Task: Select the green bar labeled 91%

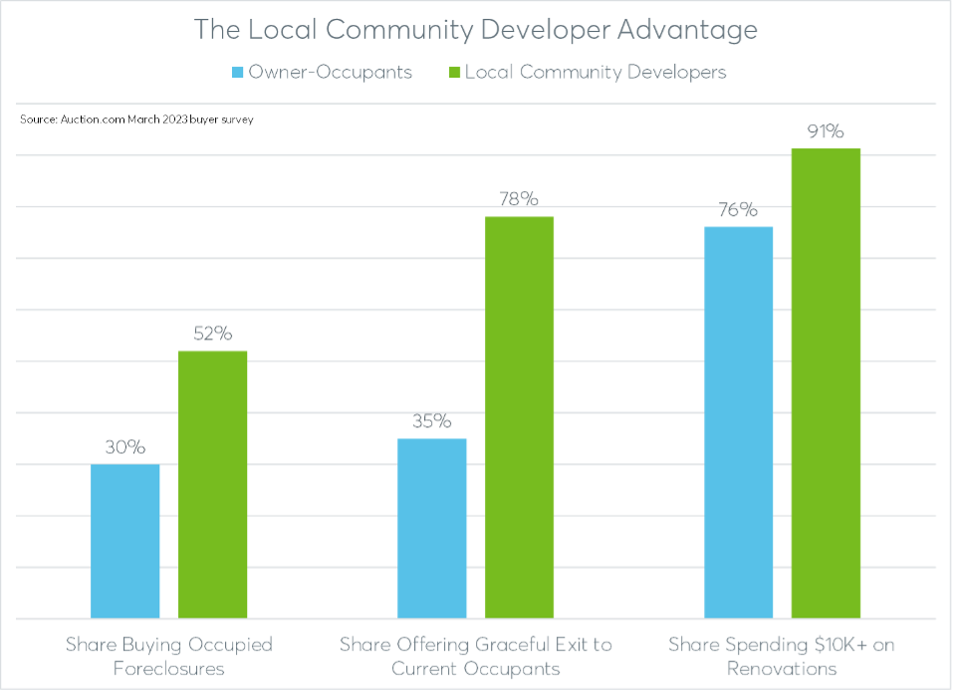Action: 826,383
